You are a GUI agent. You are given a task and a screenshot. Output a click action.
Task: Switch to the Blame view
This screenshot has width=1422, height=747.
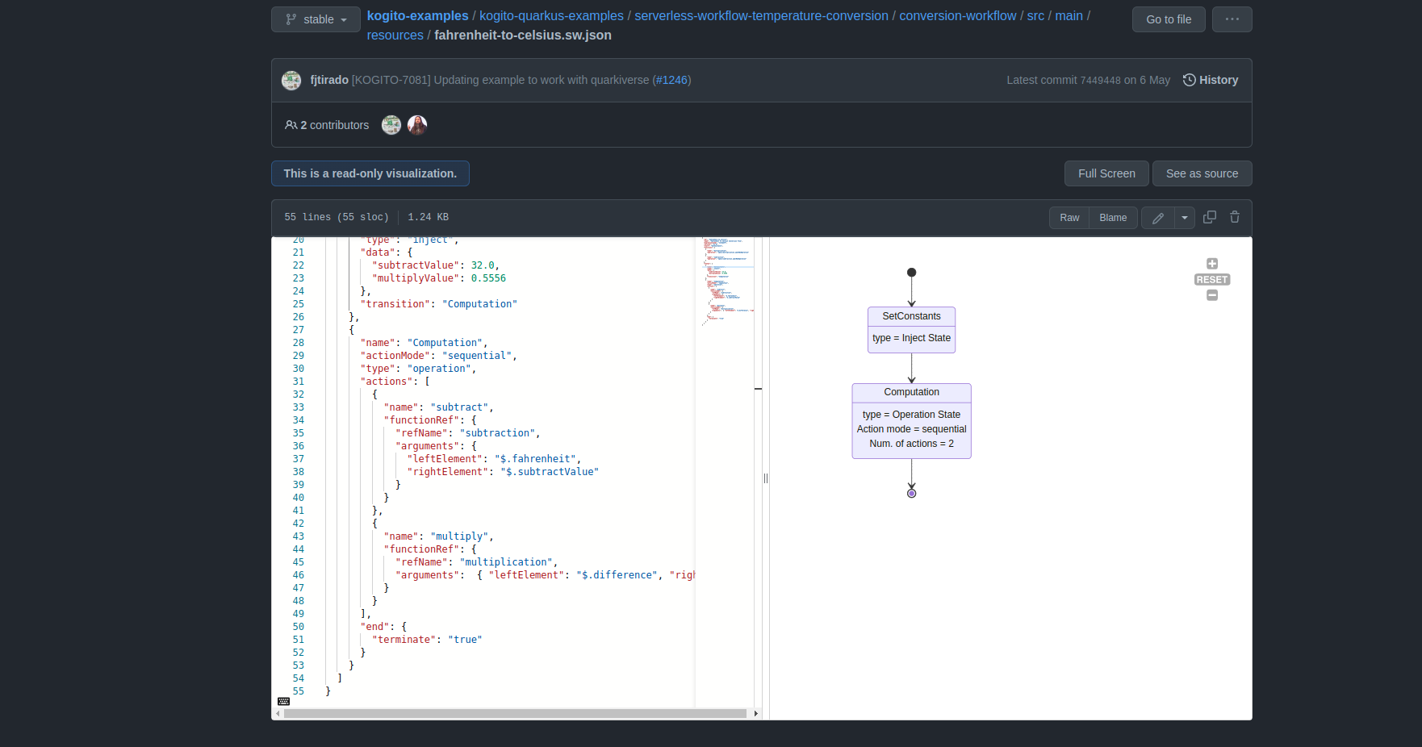click(x=1113, y=217)
